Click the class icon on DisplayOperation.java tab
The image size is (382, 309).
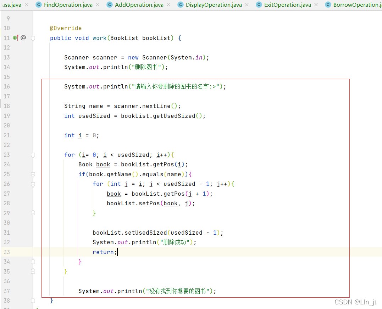181,5
